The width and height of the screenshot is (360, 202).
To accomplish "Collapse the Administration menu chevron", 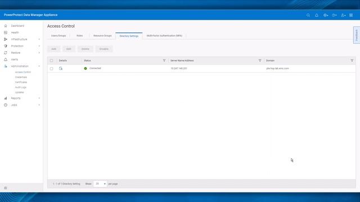I will click(39, 66).
